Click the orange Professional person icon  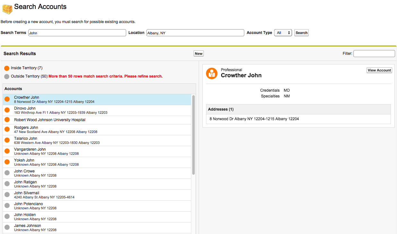[x=211, y=73]
